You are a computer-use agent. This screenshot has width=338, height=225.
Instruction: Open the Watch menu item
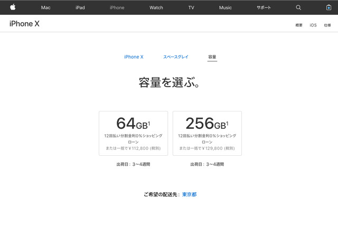tap(156, 7)
